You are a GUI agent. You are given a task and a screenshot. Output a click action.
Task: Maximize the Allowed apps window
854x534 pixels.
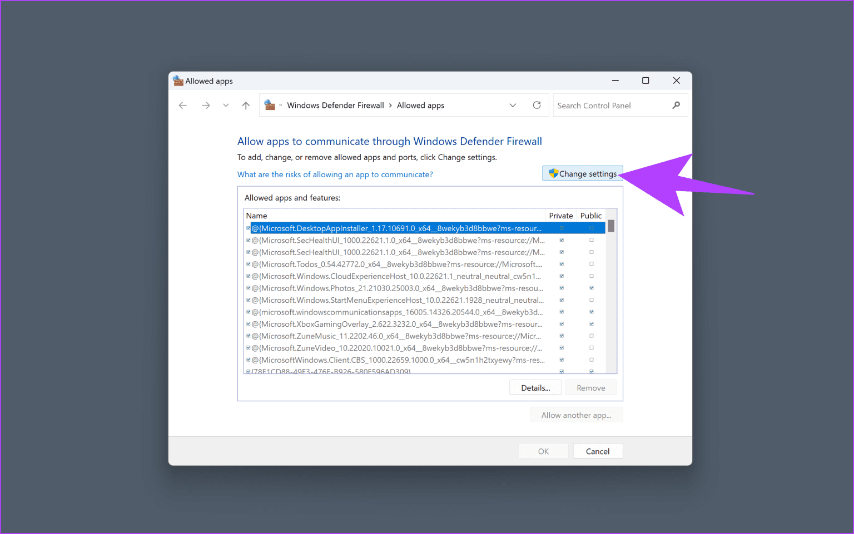(x=646, y=81)
